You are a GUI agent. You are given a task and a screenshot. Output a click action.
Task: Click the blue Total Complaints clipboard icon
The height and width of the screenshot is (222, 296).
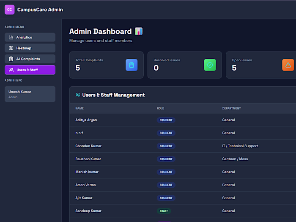click(132, 65)
